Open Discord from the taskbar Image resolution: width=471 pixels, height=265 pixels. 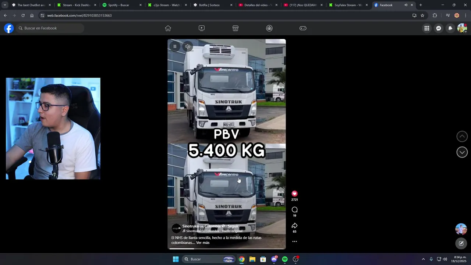274,259
